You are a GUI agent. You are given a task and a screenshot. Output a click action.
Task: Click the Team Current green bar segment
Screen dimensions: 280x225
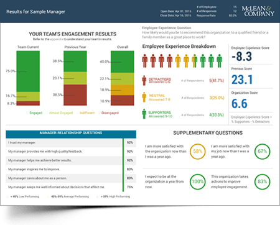tap(28, 71)
